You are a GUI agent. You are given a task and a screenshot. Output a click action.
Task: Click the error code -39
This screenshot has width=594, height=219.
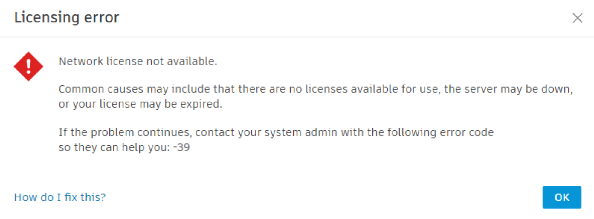pyautogui.click(x=181, y=147)
